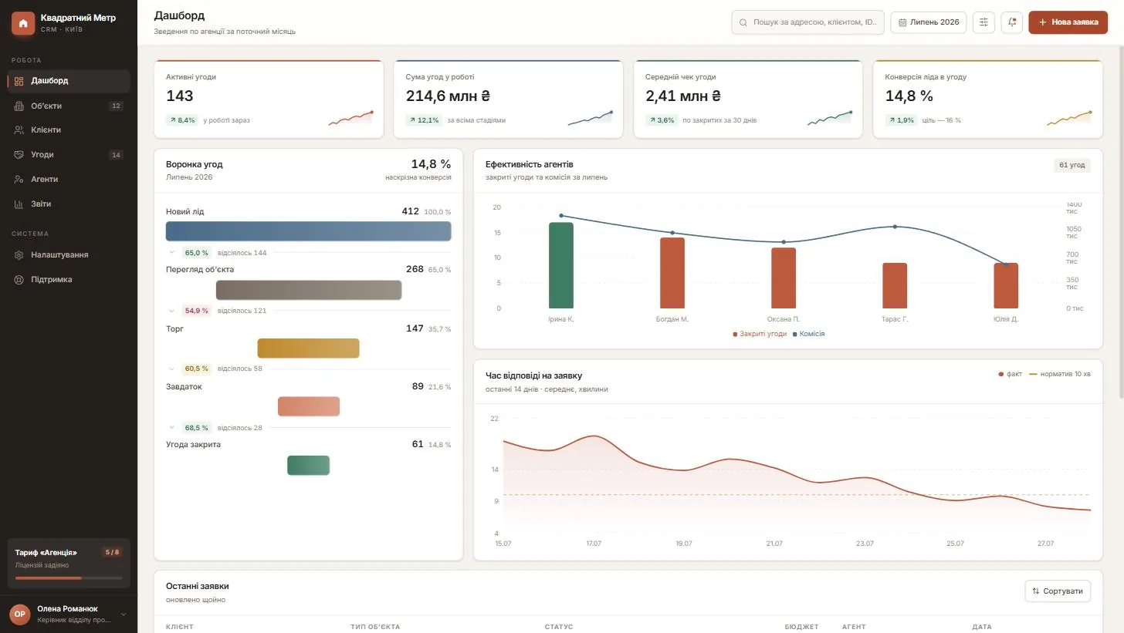Viewport: 1124px width, 633px height.
Task: Expand the 65,0 % drop-off chevron
Action: (x=172, y=252)
